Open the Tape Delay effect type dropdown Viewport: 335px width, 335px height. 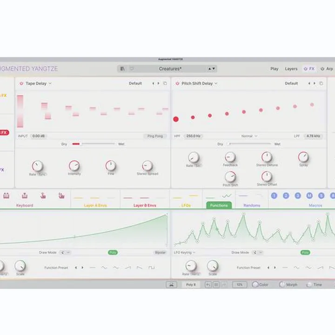(39, 84)
